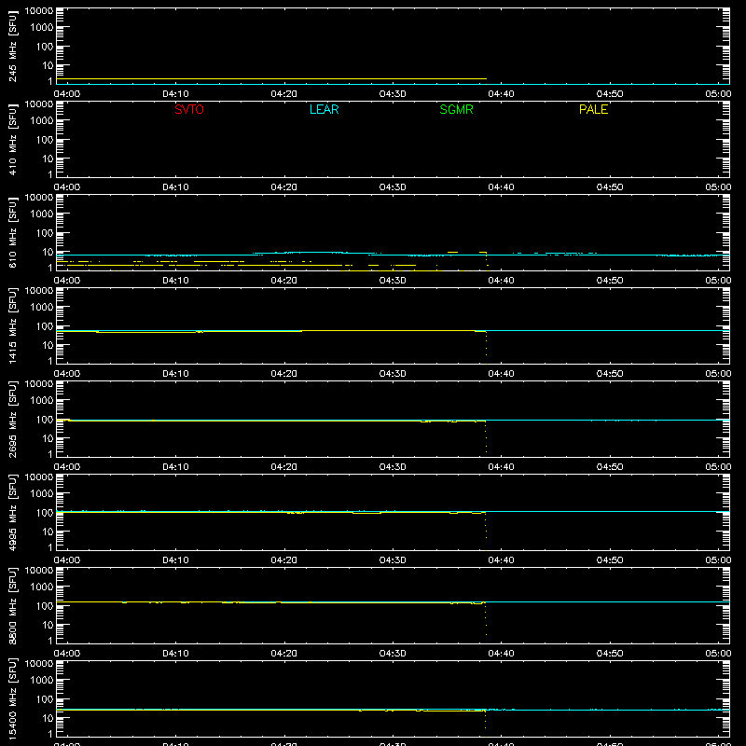The height and width of the screenshot is (746, 746).
Task: Click 04:40 tick below the 8800 MHz panel
Action: click(x=501, y=654)
